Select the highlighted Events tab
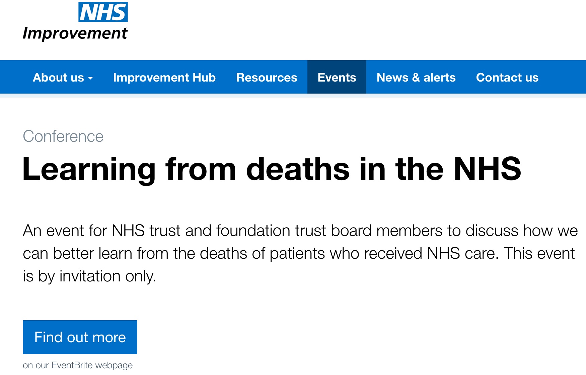This screenshot has width=586, height=375. [x=337, y=78]
